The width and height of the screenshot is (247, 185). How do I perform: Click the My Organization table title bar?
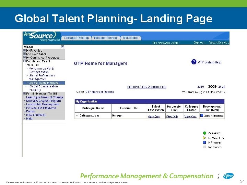click(150, 101)
